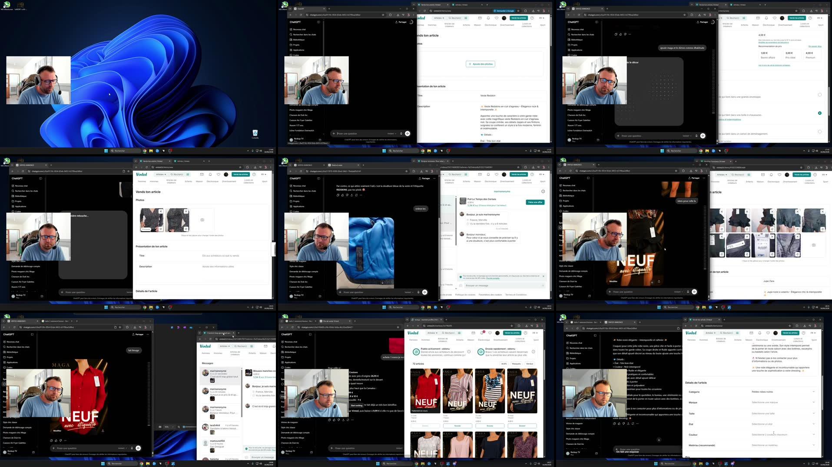Remove the first blouse photo with its X
The width and height of the screenshot is (832, 467).
tap(161, 211)
